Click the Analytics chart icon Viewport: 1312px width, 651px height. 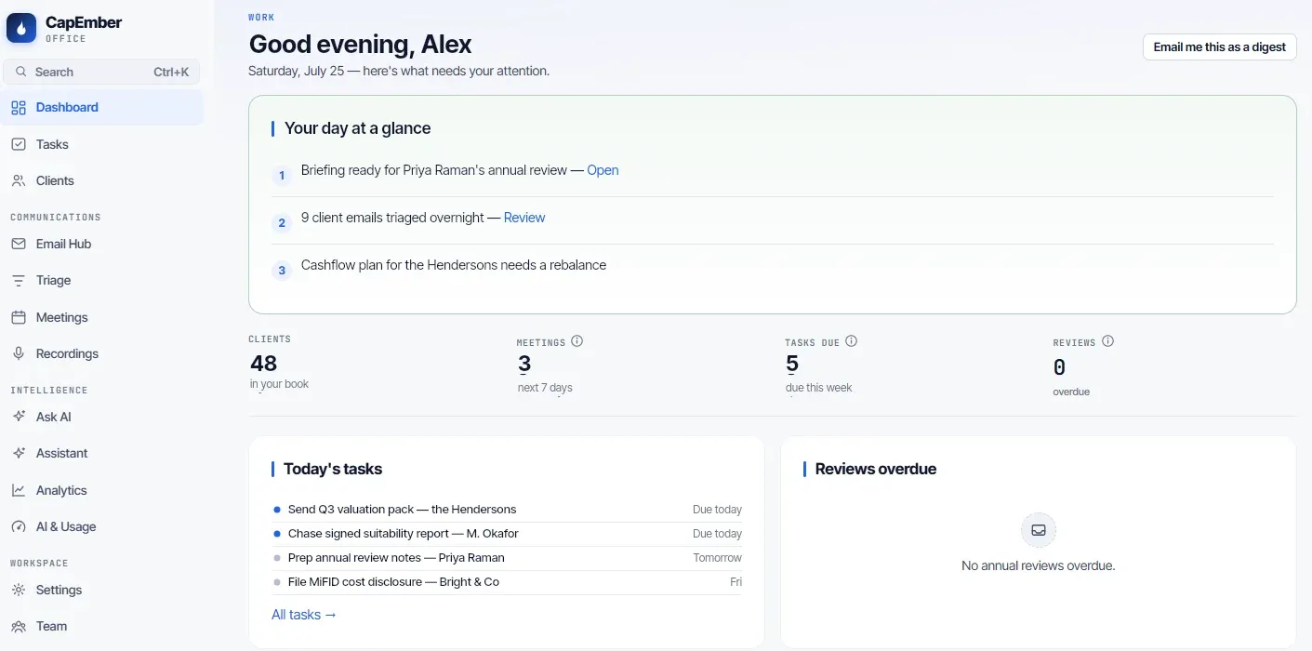(19, 490)
